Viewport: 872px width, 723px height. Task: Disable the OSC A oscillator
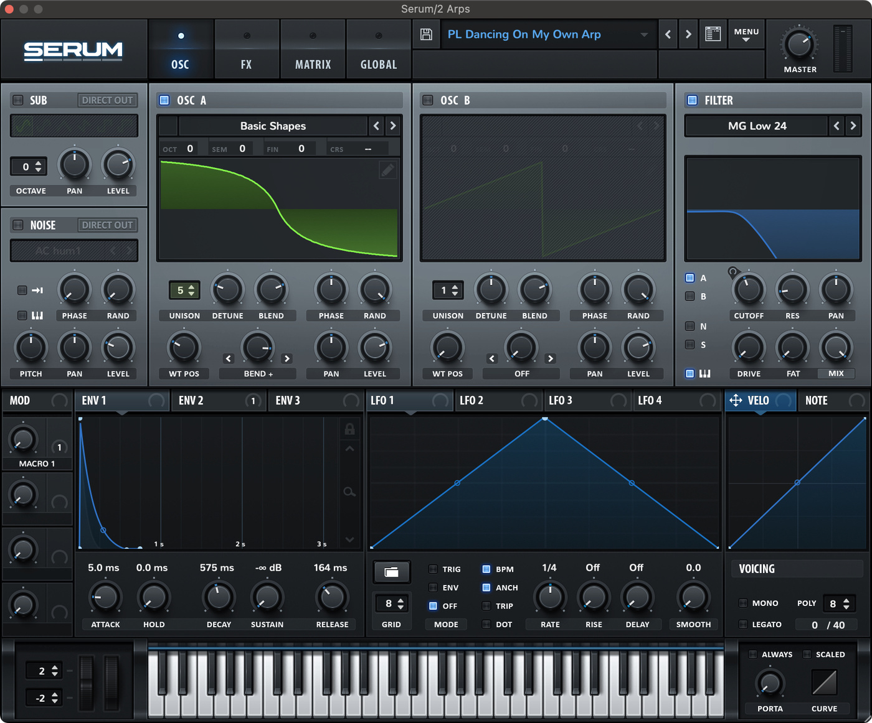tap(164, 100)
